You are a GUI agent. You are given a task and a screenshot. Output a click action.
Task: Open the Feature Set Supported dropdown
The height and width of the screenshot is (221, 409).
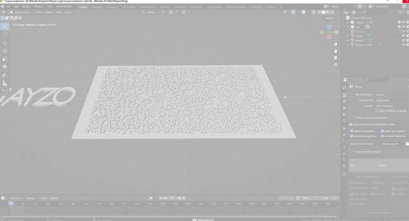click(x=392, y=100)
